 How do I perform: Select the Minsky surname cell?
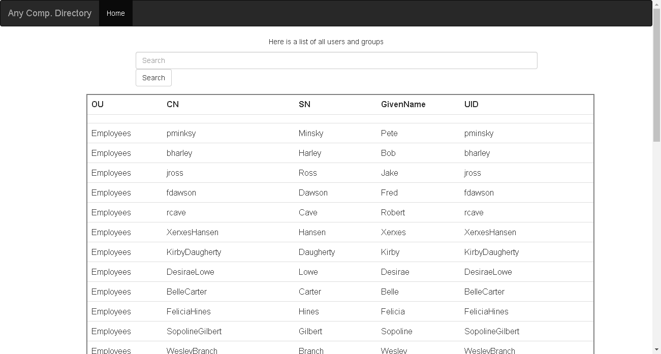[311, 133]
